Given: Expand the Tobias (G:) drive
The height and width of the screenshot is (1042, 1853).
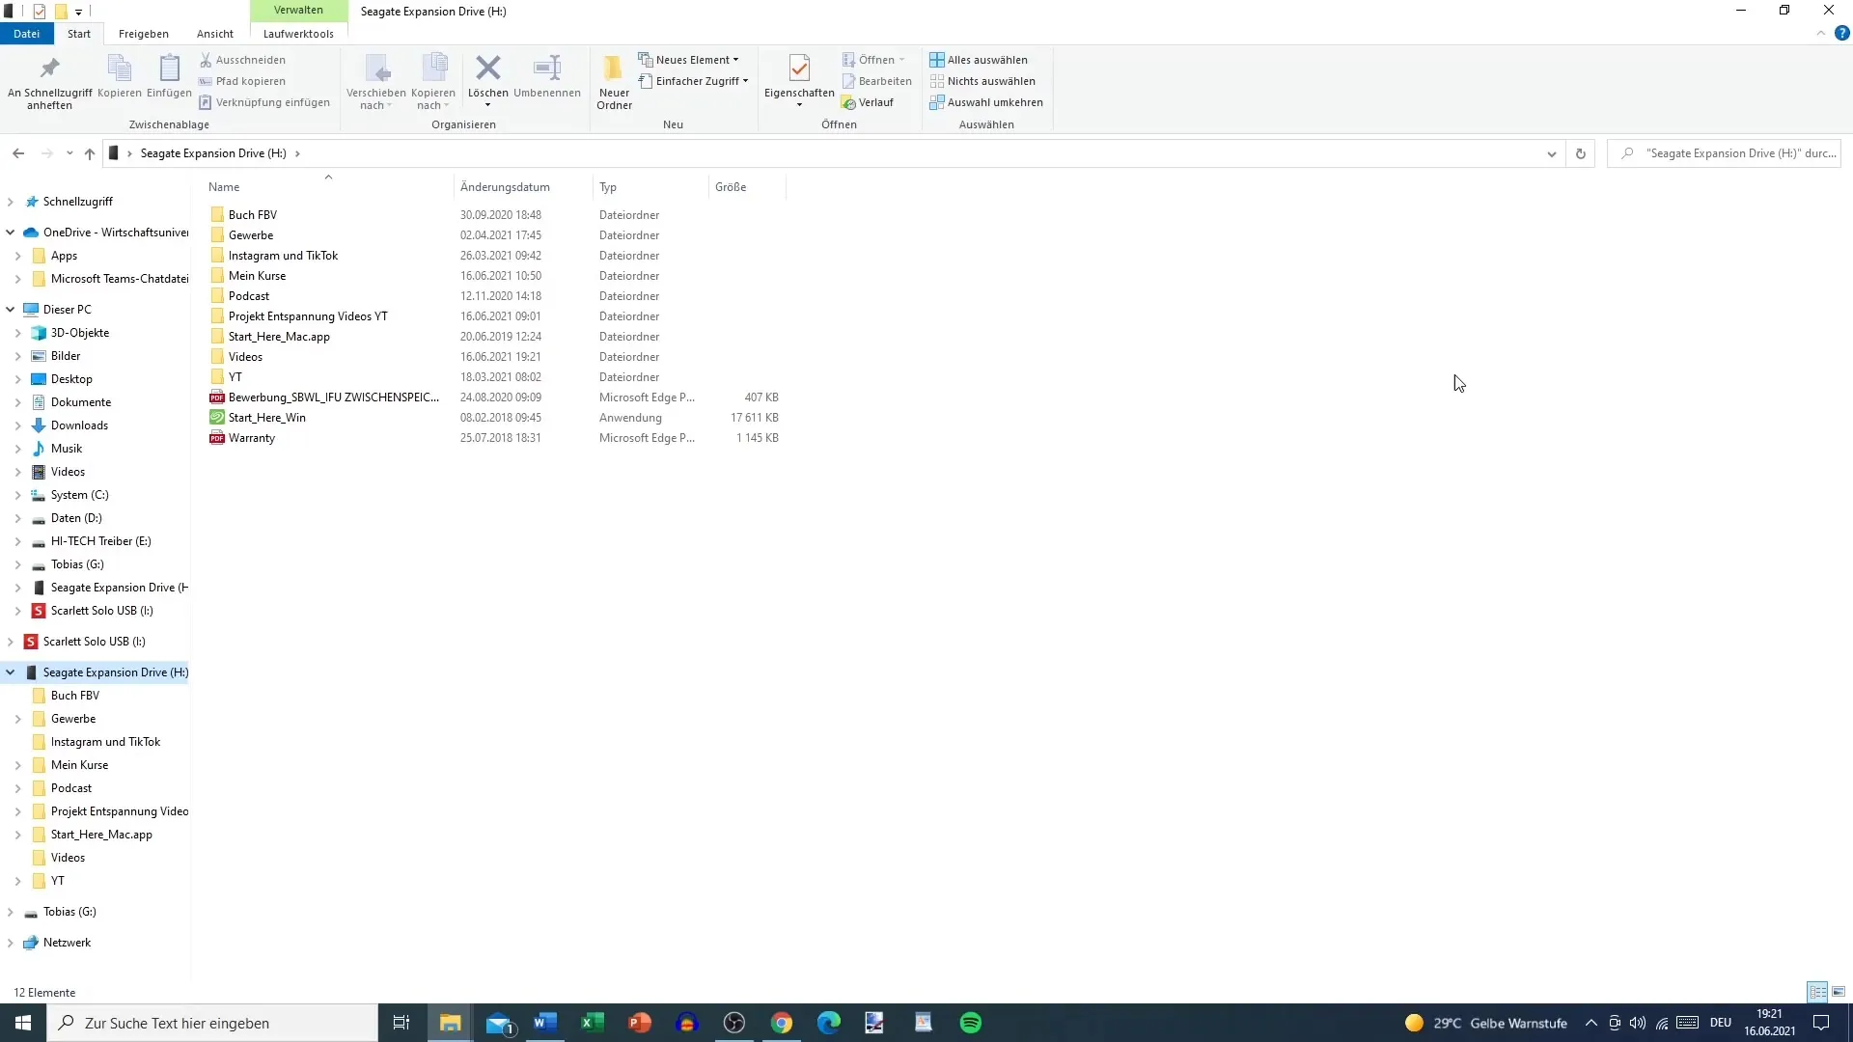Looking at the screenshot, I should 11,911.
